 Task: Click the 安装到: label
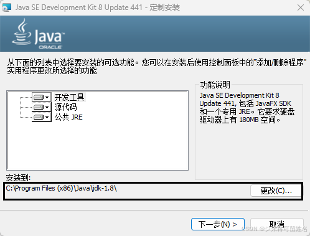coord(18,177)
